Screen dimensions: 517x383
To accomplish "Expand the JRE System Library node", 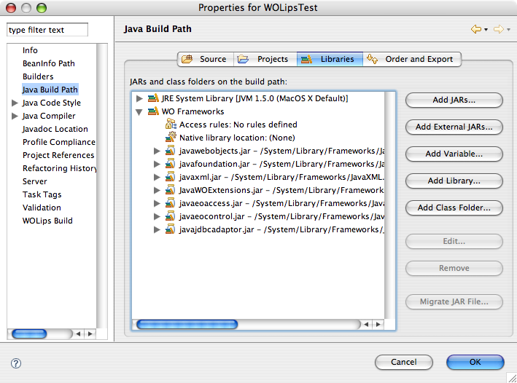I will 139,98.
